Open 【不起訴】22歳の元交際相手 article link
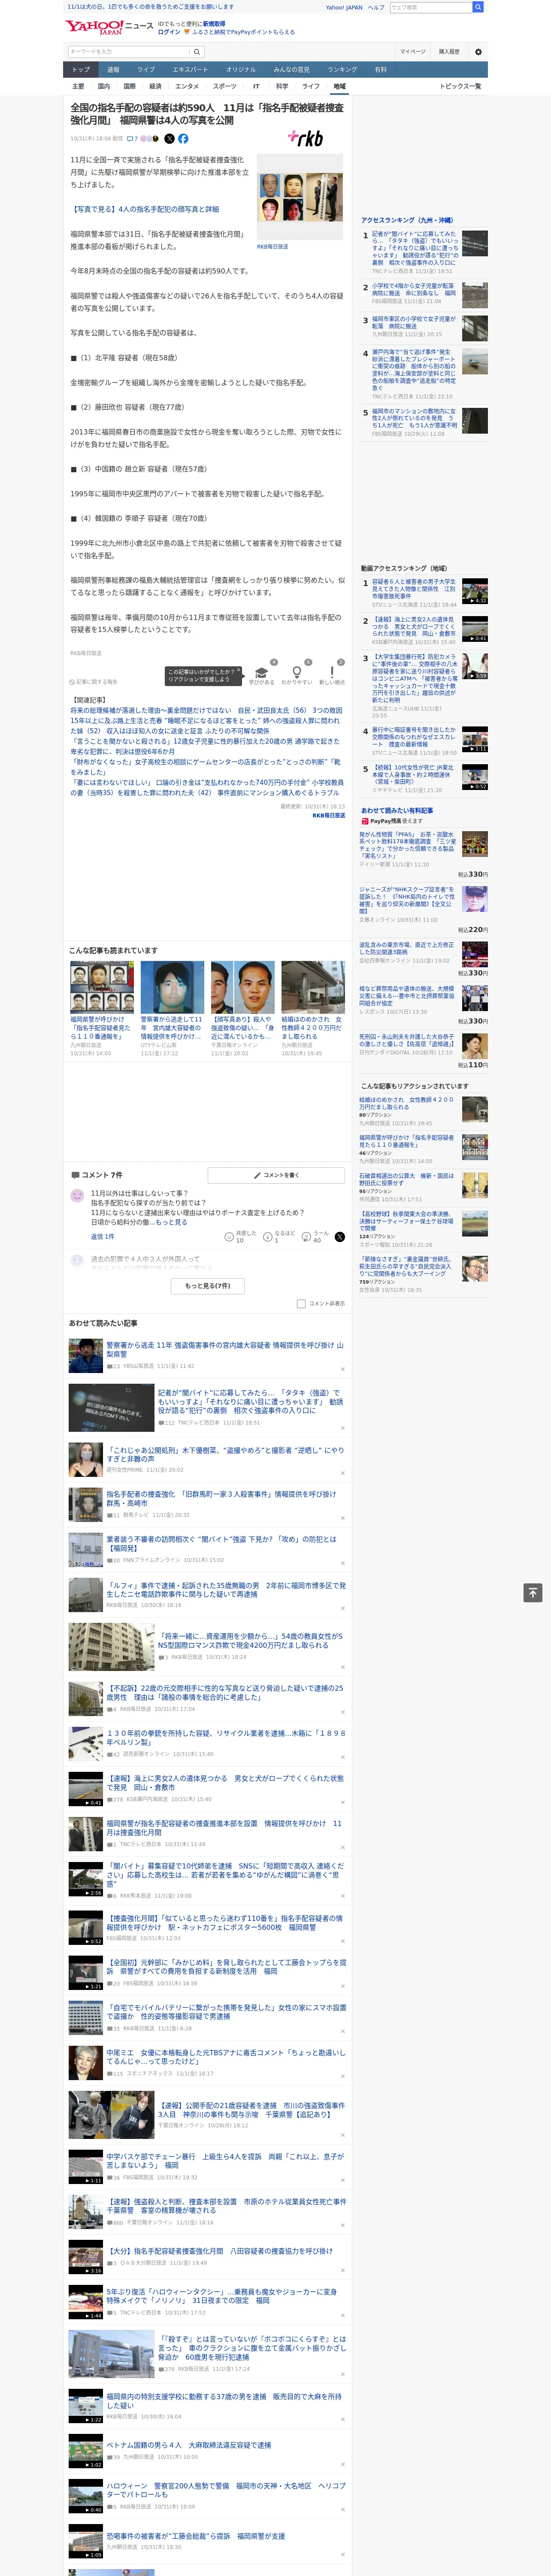551x2576 pixels. [225, 1693]
